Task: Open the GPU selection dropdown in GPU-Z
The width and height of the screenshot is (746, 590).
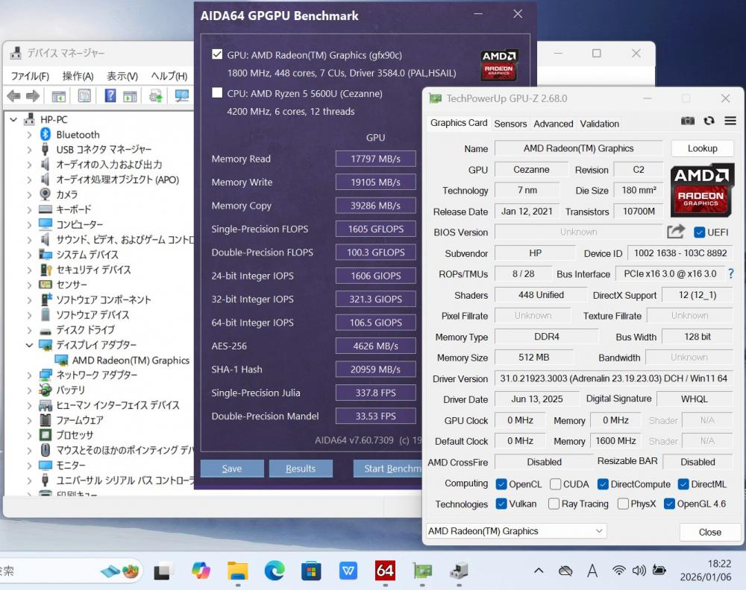Action: pos(515,531)
